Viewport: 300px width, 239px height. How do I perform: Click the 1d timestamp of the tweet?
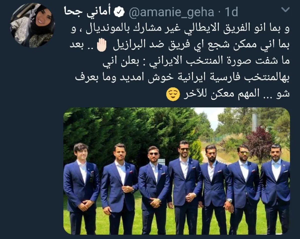[231, 12]
